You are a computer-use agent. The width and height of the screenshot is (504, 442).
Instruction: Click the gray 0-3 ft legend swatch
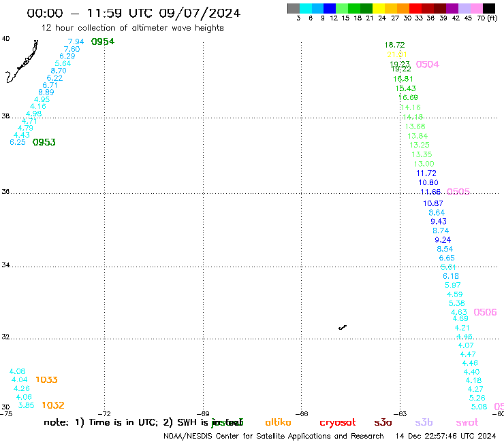coord(294,8)
